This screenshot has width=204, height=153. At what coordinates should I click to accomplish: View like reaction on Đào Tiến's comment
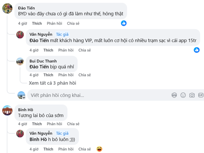click(x=124, y=23)
